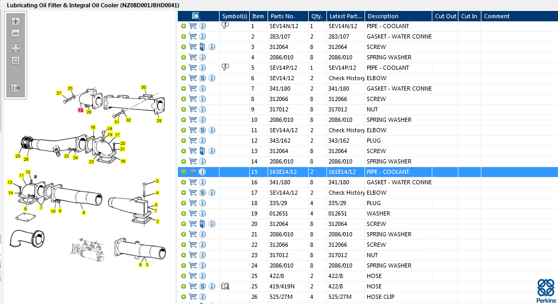Select part number SEV14P/12 cell
This screenshot has width=558, height=304.
(x=288, y=68)
